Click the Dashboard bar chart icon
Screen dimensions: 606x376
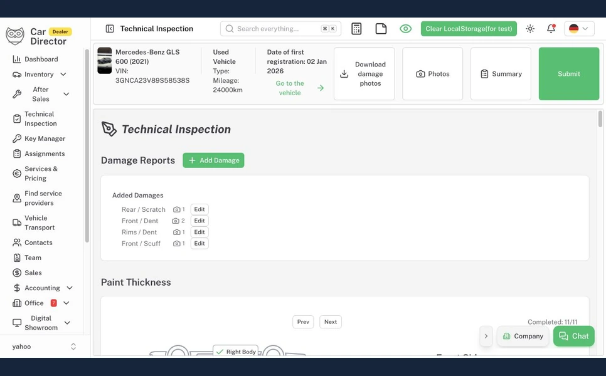17,59
